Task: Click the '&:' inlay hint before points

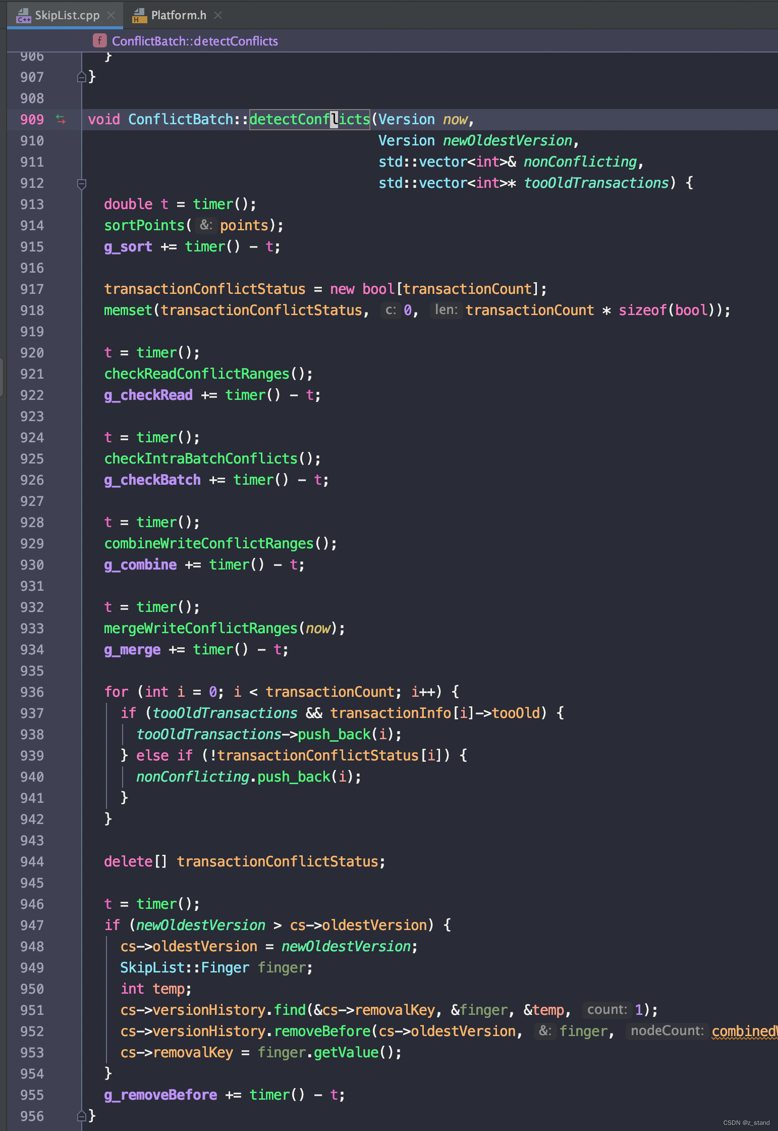Action: (x=206, y=225)
